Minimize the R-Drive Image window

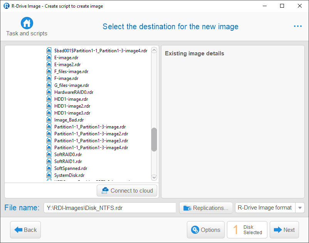[265, 6]
